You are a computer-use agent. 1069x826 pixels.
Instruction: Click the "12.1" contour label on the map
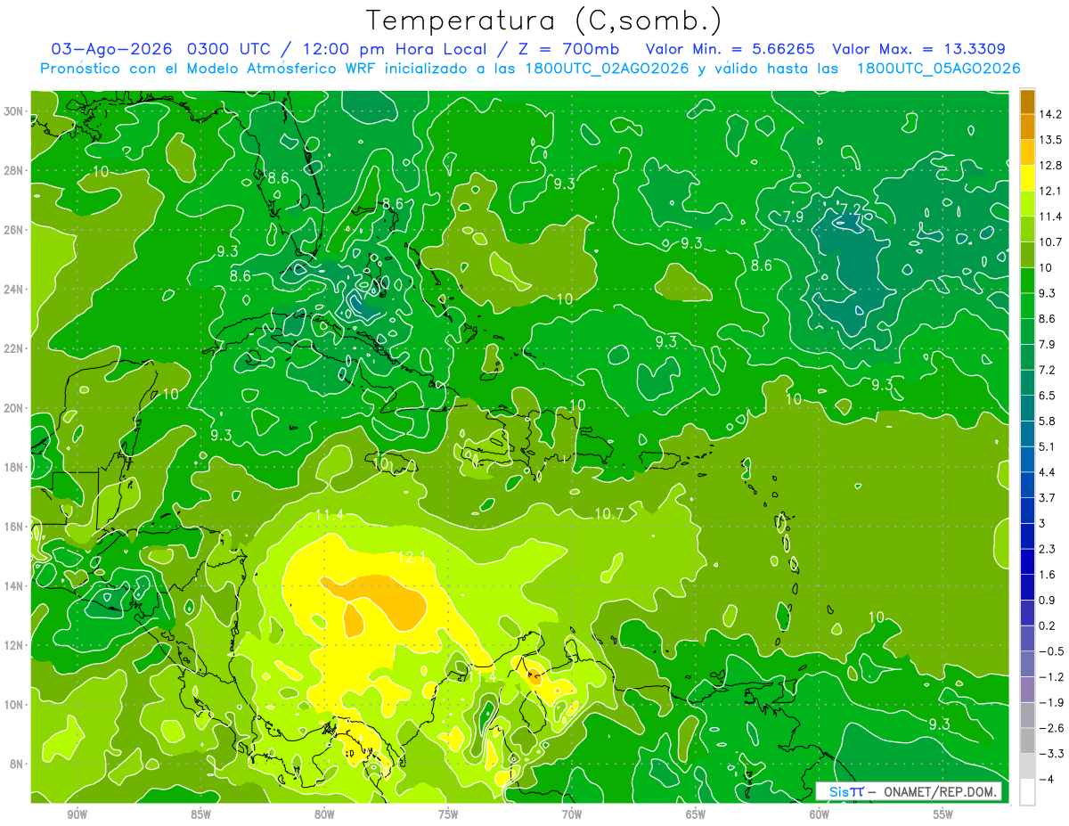[x=412, y=558]
